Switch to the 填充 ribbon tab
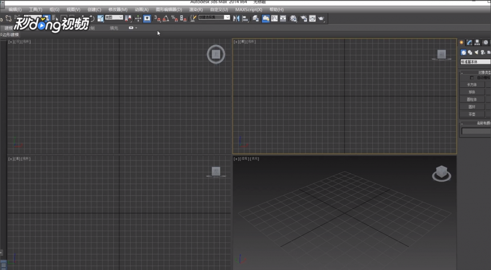 114,28
